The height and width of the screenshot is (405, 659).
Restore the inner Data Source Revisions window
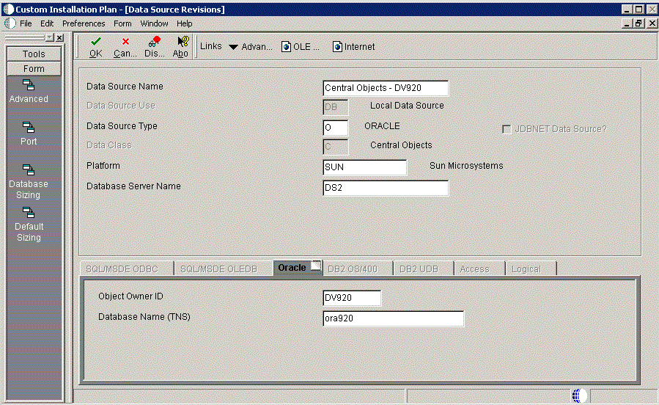(638, 23)
